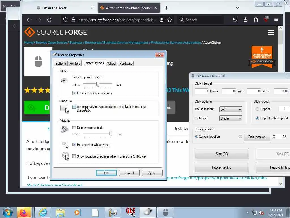Image resolution: width=290 pixels, height=218 pixels.
Task: Uncheck Hide pointer while typing
Action: [x=74, y=144]
